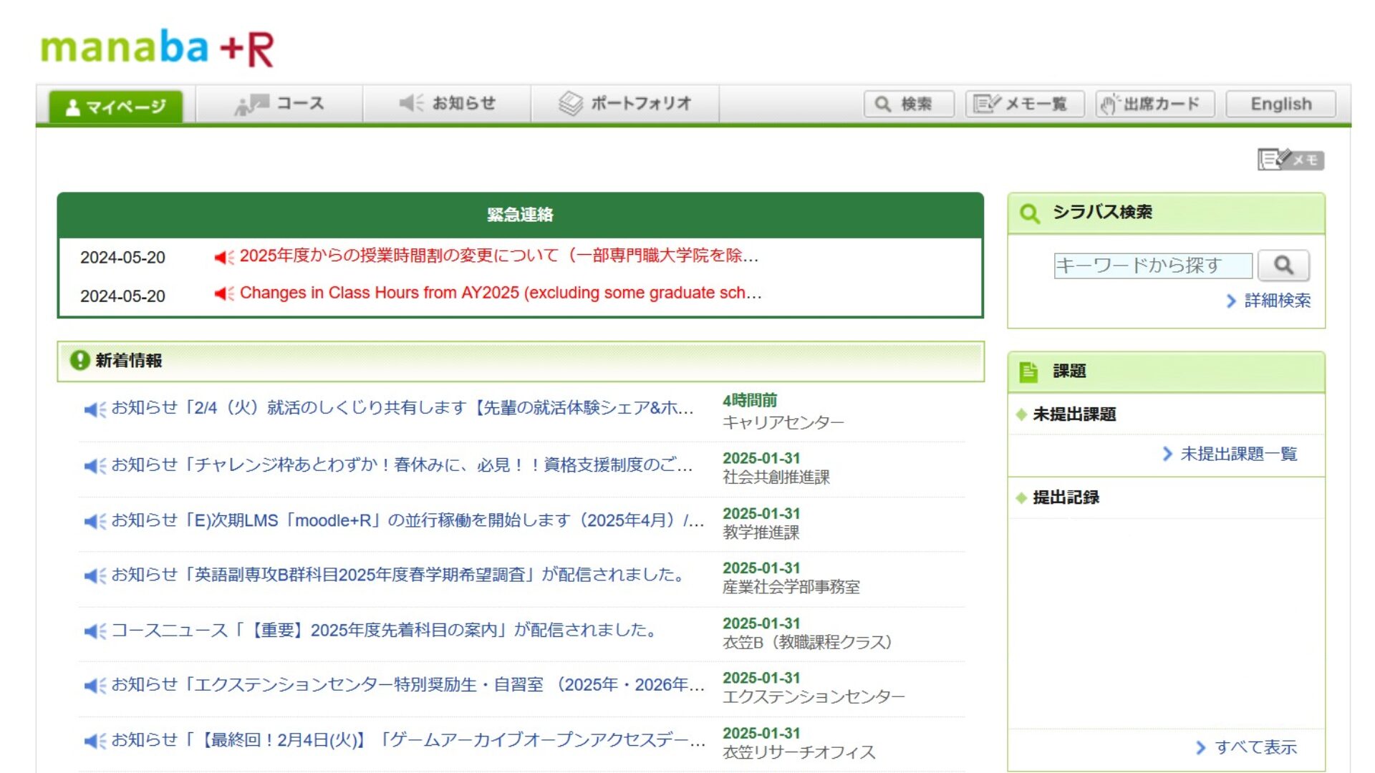Click the 検索 button in the header
The image size is (1375, 773).
[909, 104]
